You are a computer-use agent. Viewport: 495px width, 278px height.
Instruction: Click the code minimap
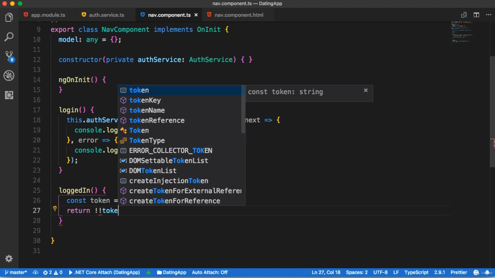point(462,33)
